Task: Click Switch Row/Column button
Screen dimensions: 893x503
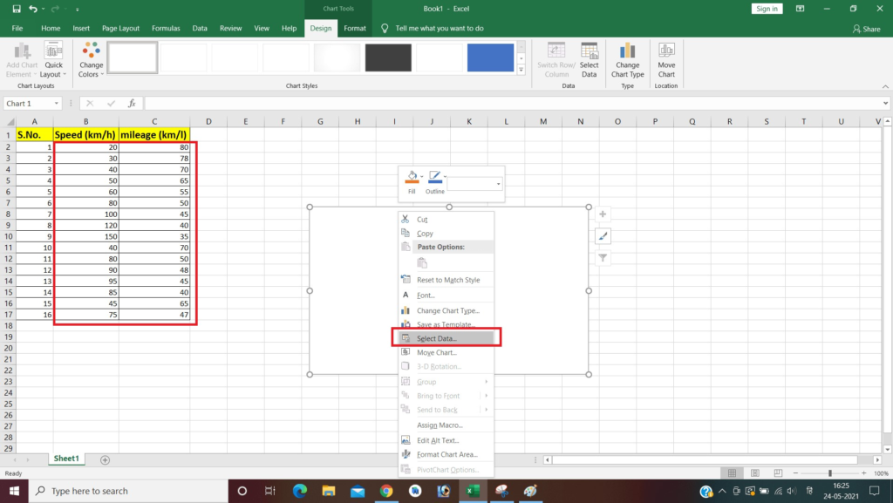Action: click(x=556, y=60)
